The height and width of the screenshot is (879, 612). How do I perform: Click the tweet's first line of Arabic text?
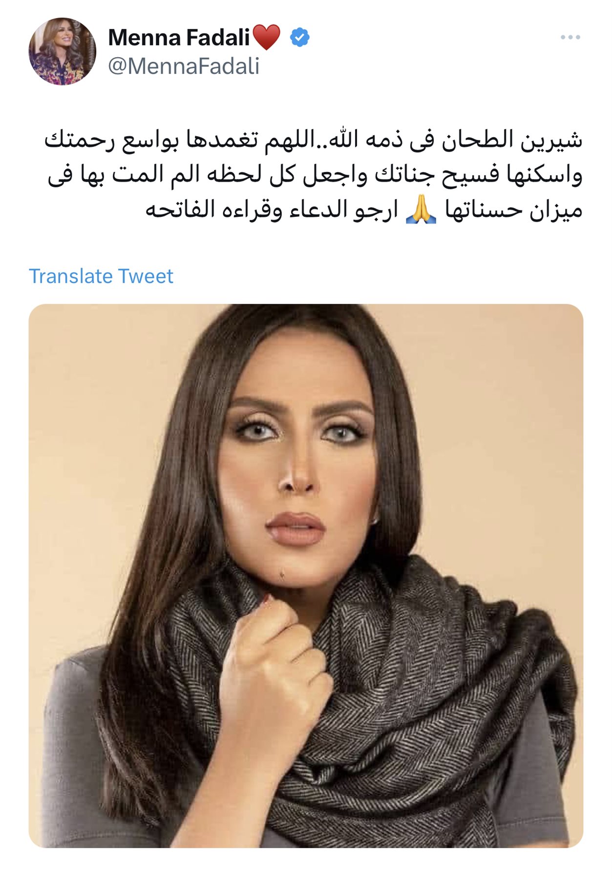[x=314, y=140]
